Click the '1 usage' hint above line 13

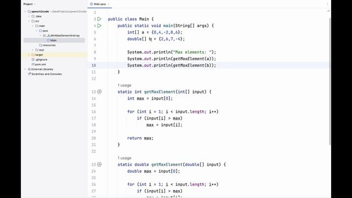(x=124, y=85)
